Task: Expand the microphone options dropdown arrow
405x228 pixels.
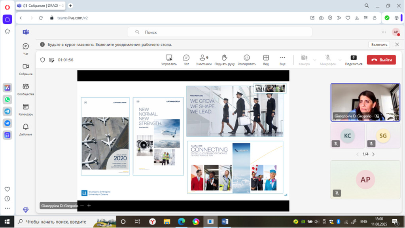Action: (339, 60)
